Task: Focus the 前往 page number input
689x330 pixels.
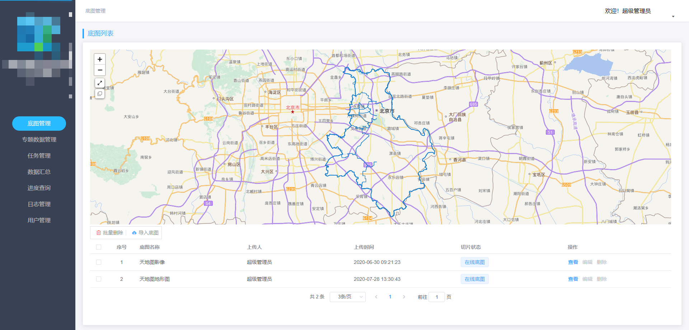Action: tap(437, 297)
